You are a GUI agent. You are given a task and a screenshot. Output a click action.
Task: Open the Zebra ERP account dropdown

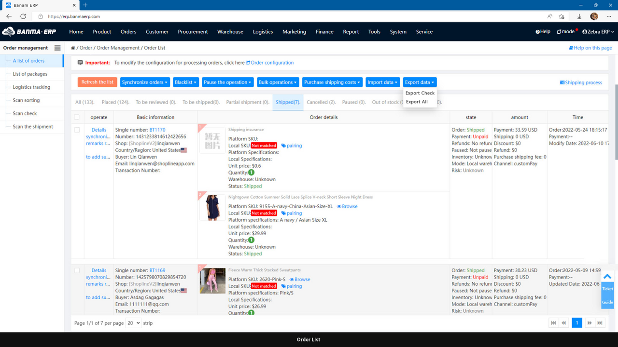(598, 32)
